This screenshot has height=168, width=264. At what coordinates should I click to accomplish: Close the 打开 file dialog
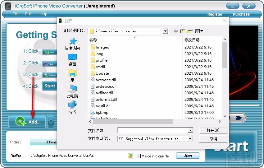[x=225, y=21]
